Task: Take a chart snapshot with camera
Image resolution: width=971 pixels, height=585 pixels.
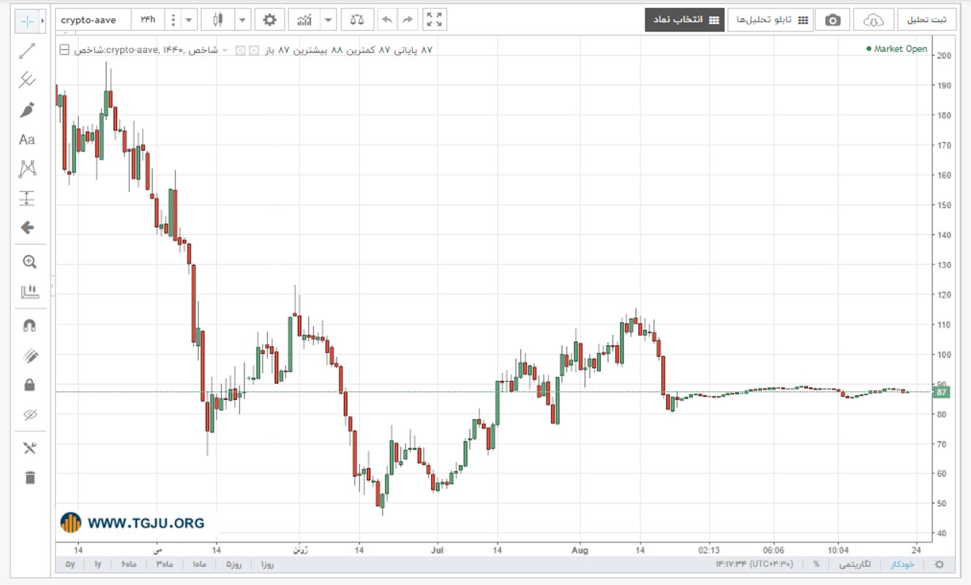Action: 833,20
